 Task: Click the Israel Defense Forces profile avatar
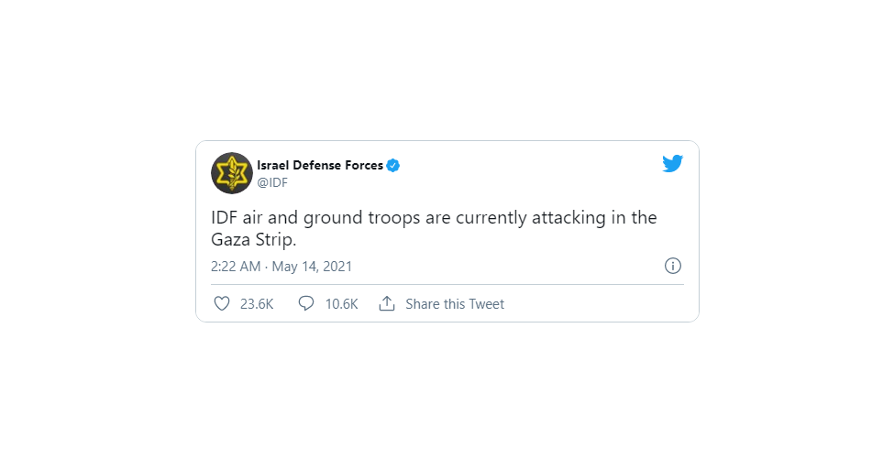(x=232, y=173)
